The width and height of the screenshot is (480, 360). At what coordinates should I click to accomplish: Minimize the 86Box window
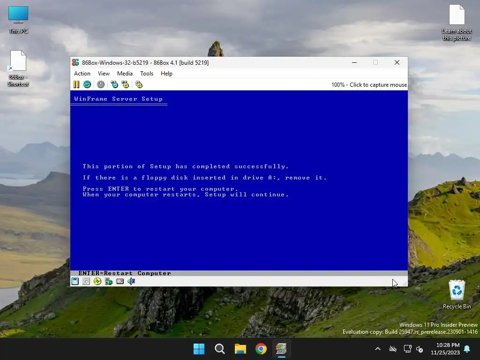tap(354, 62)
